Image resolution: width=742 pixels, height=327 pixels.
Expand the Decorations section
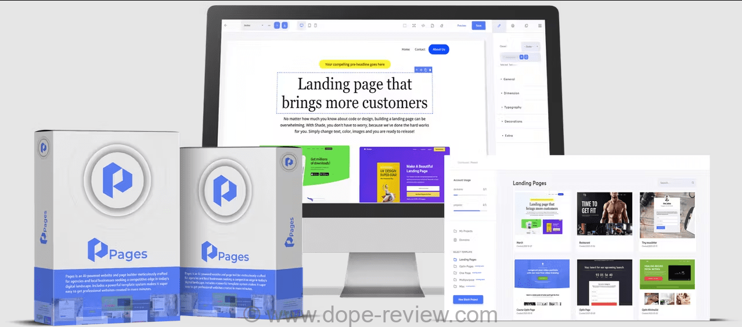513,122
